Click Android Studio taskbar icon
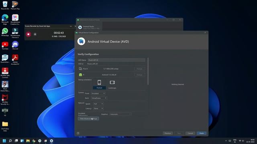 51,141
